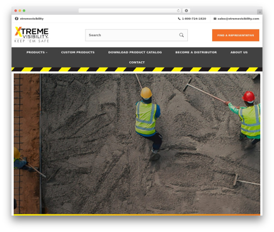Screen dimensions: 274x232
Task: Expand the Products dropdown menu
Action: click(37, 52)
